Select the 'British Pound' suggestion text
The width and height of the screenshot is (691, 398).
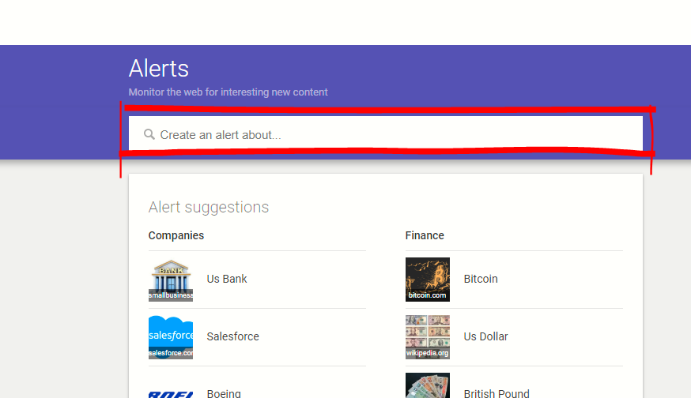[497, 393]
